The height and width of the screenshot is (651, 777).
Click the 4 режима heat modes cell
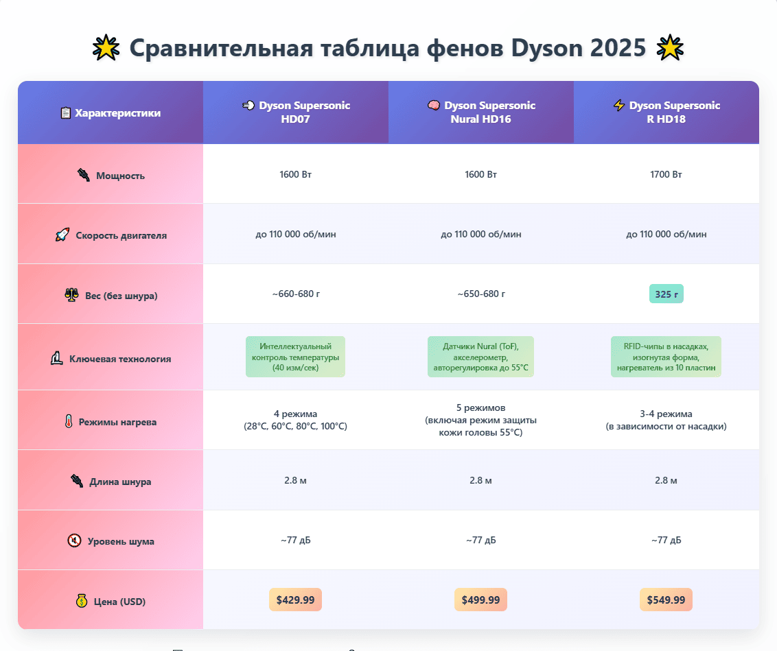pyautogui.click(x=295, y=420)
